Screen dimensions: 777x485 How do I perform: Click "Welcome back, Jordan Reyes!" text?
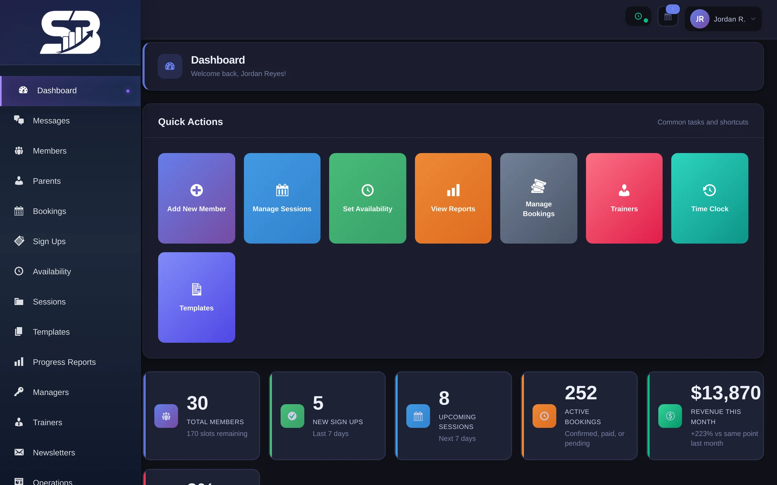[238, 74]
